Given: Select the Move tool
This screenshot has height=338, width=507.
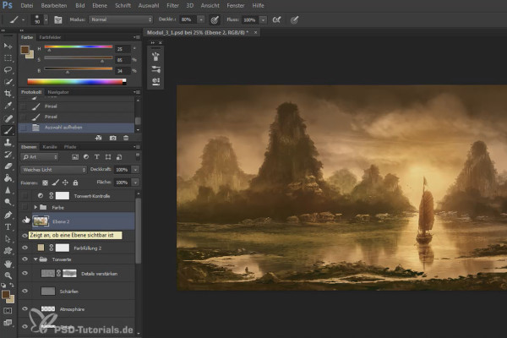Looking at the screenshot, I should pyautogui.click(x=8, y=46).
